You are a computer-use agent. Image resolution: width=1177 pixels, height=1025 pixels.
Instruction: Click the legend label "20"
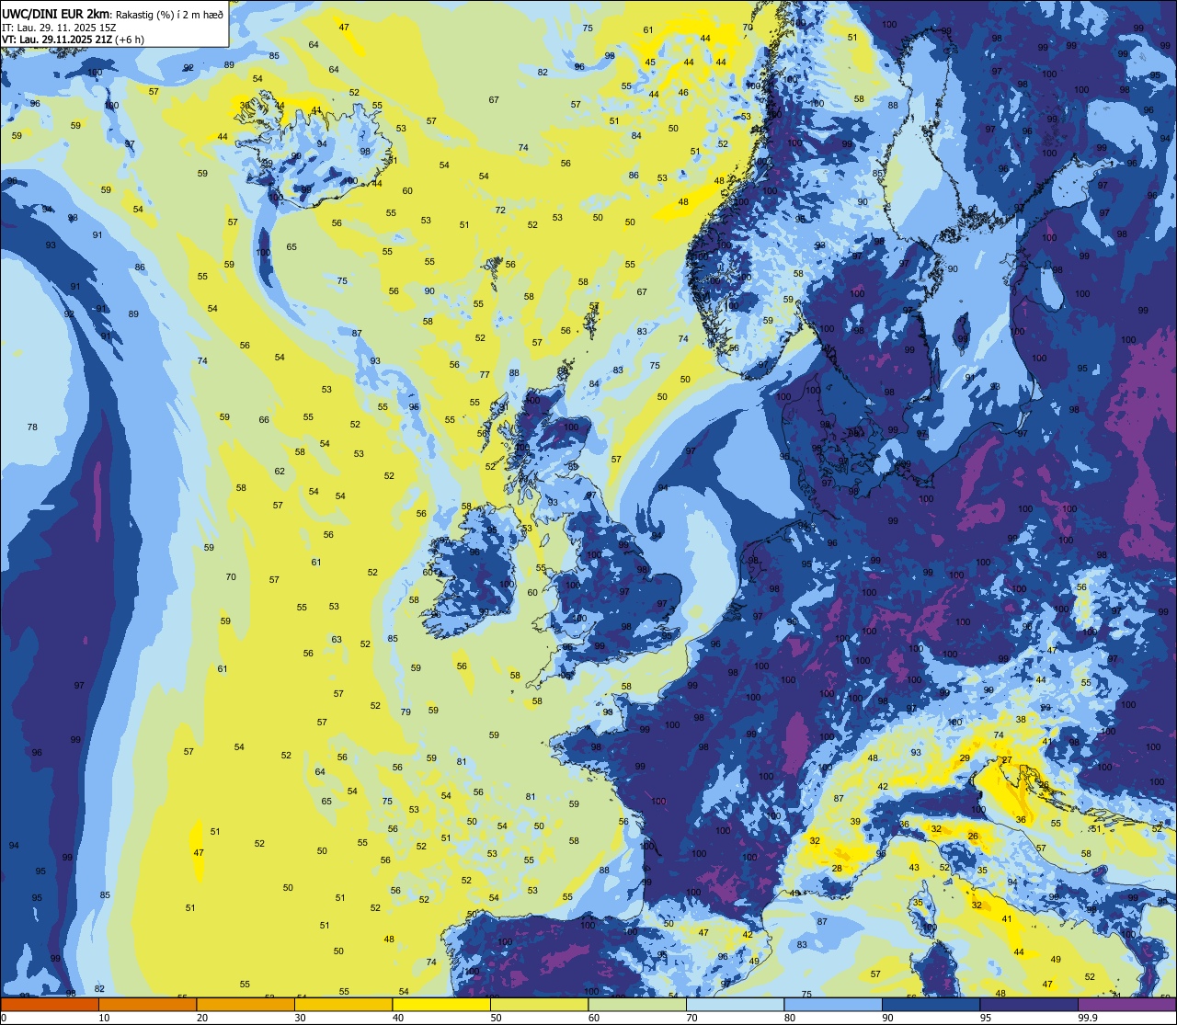click(202, 1018)
